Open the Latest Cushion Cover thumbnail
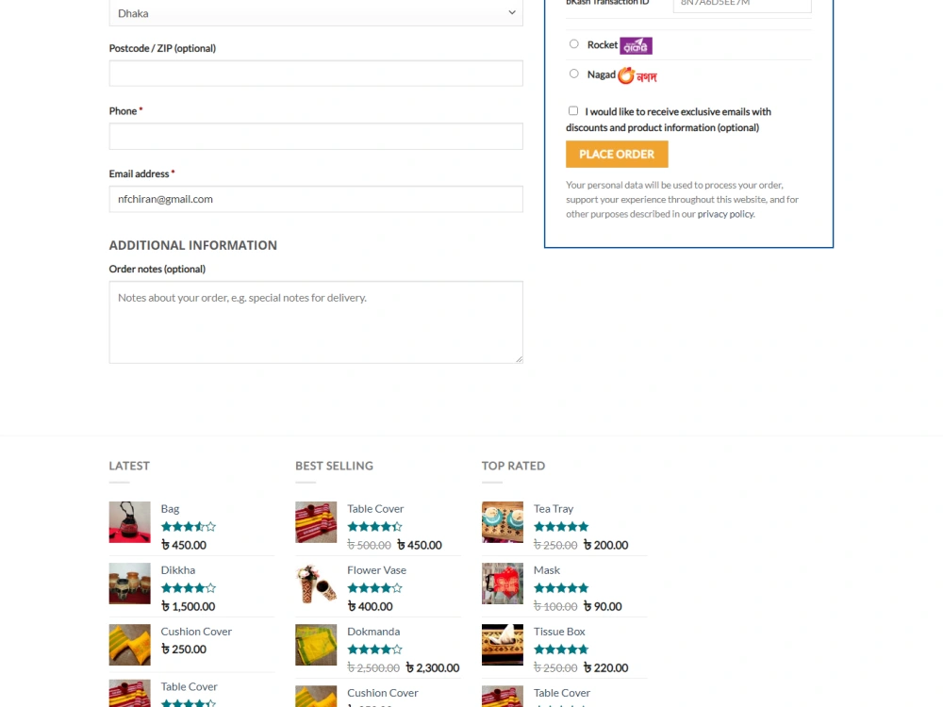 (x=129, y=645)
